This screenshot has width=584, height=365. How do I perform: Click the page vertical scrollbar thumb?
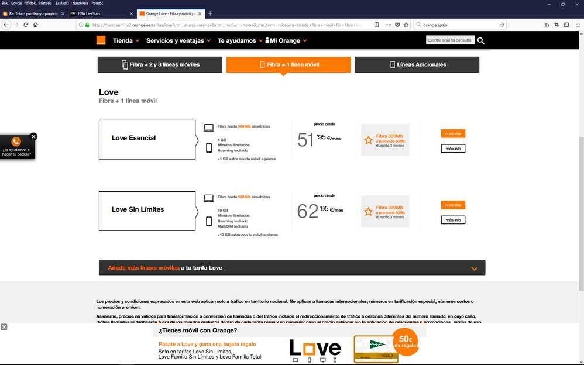pyautogui.click(x=581, y=214)
